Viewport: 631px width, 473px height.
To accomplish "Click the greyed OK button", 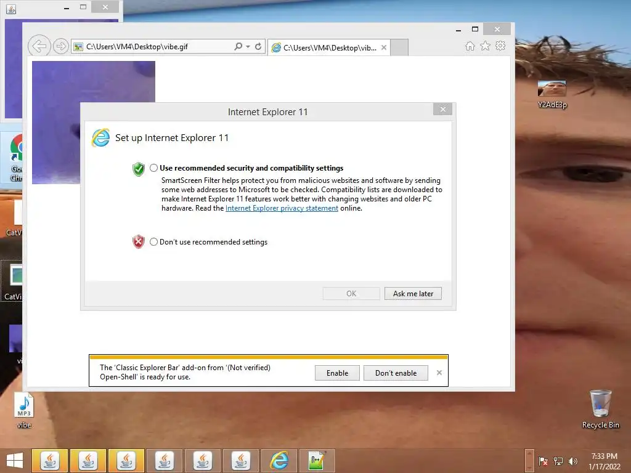I will (351, 294).
